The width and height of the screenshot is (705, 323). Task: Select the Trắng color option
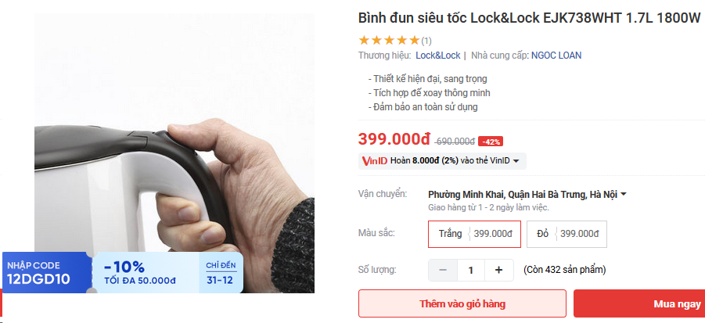coord(474,234)
